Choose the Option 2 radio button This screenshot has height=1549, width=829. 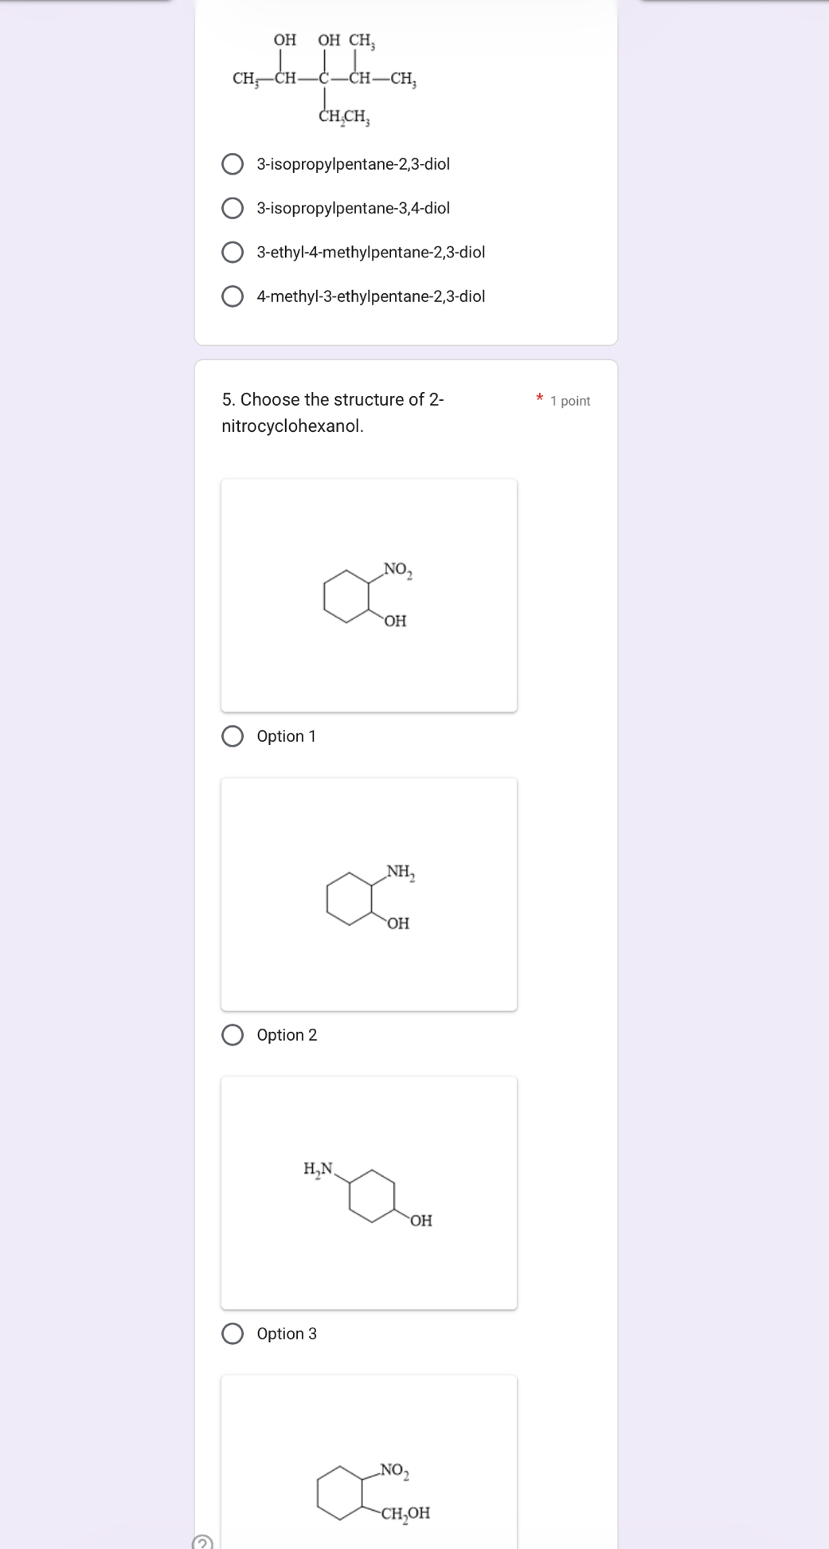(x=233, y=1035)
